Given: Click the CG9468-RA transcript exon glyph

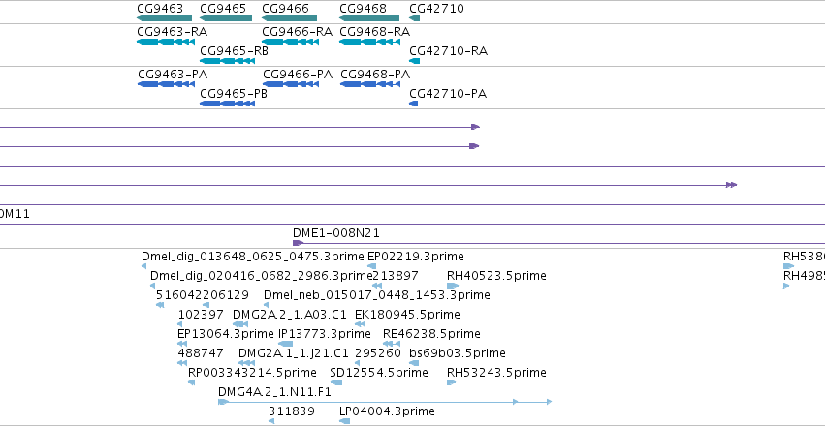Looking at the screenshot, I should pyautogui.click(x=370, y=42).
